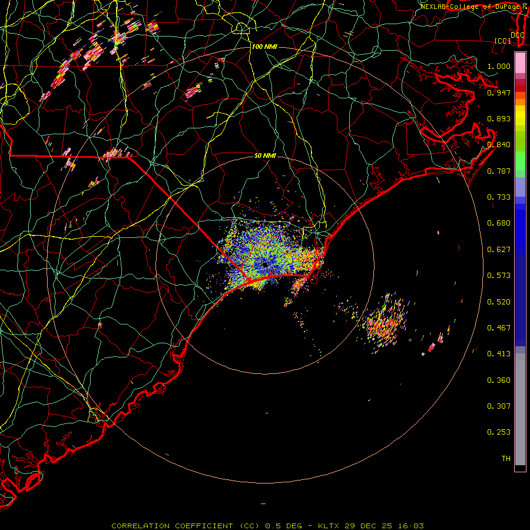Click the 50 NMI range ring label
Viewport: 530px width, 530px height.
pyautogui.click(x=265, y=155)
